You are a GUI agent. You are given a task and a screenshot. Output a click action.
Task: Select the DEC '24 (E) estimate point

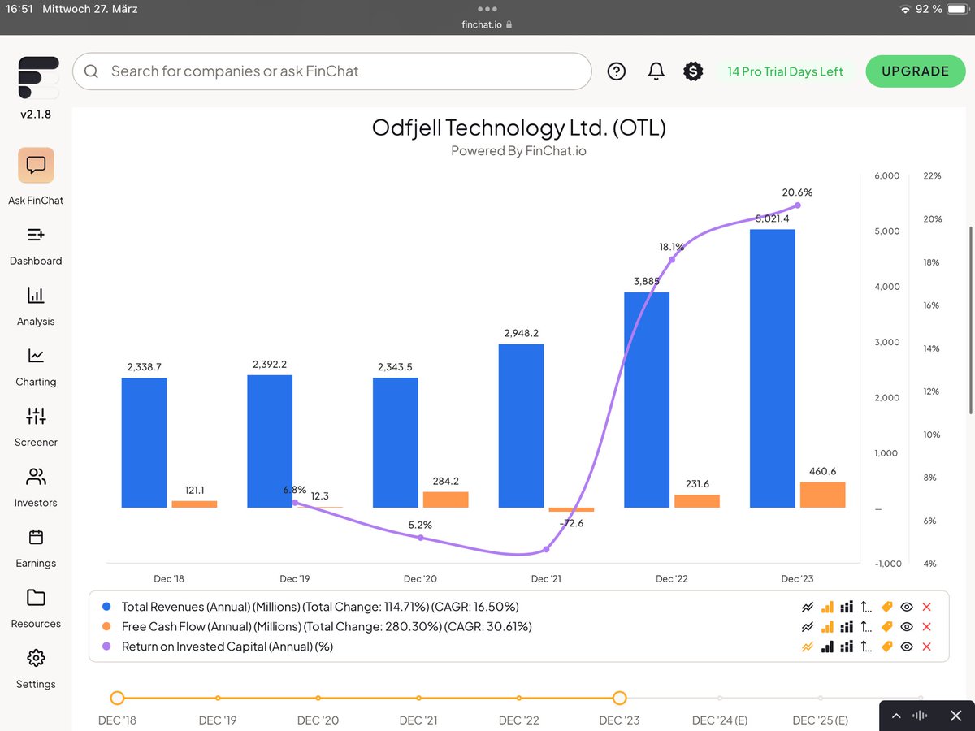click(720, 698)
